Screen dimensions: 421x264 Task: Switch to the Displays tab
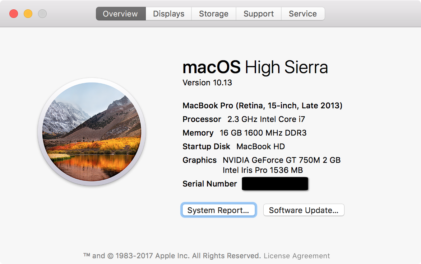[x=168, y=14]
